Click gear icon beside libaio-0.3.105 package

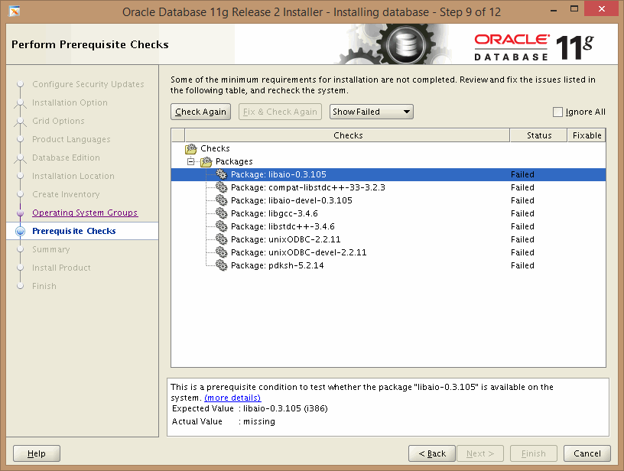[221, 174]
